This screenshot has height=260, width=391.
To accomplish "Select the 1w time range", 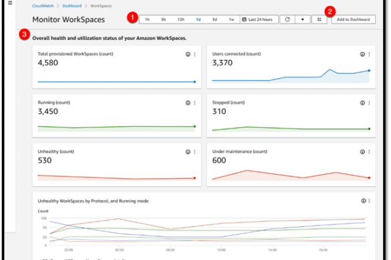I will pos(231,19).
